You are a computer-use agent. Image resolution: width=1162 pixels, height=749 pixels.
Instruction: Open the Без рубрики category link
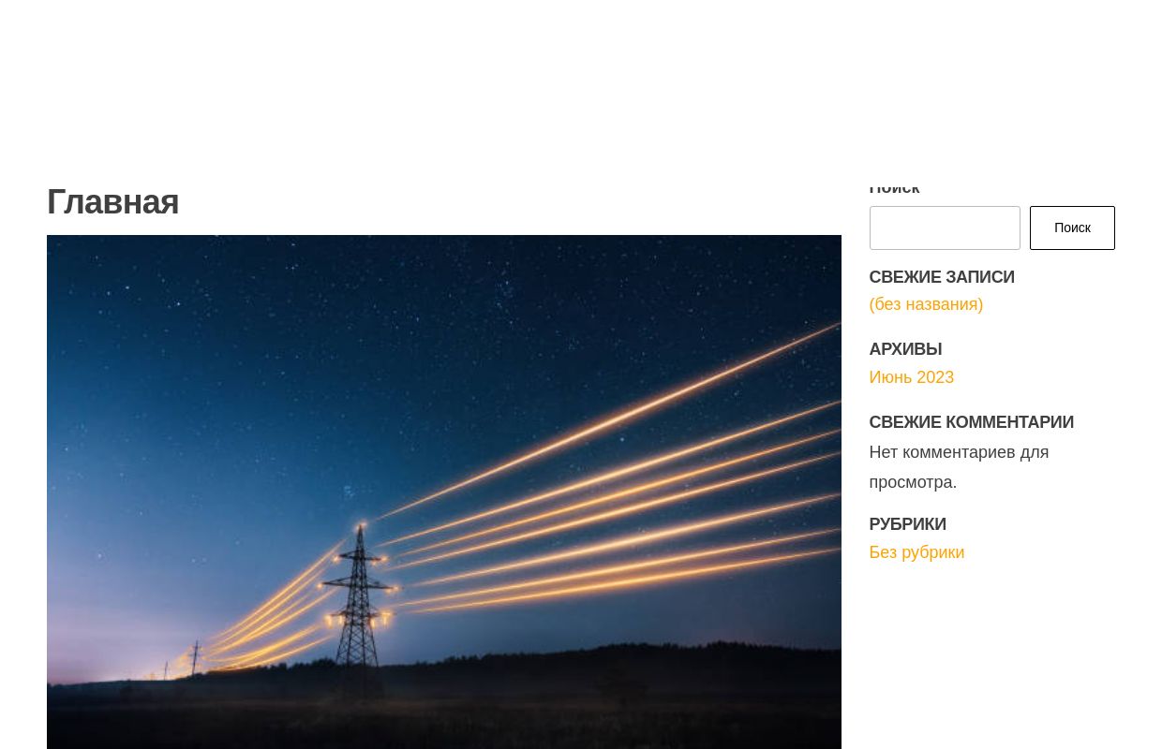916,552
